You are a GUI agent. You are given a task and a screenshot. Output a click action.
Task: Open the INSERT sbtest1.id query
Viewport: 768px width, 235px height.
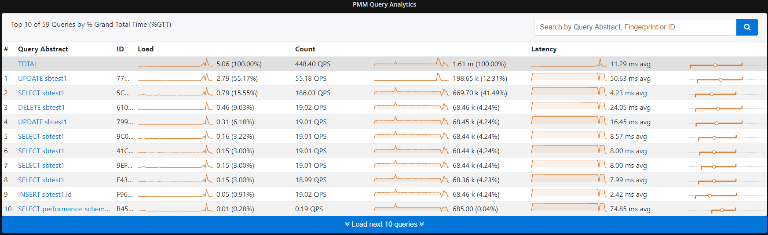coord(44,195)
